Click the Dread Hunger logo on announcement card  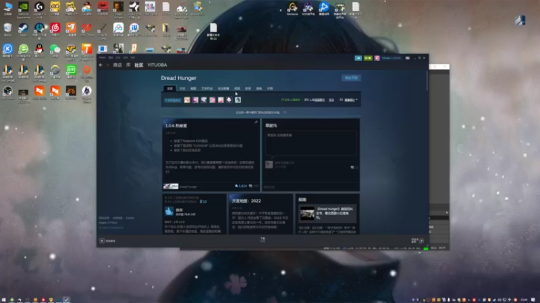point(171,187)
